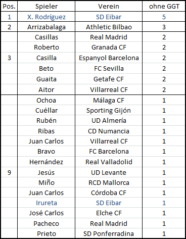The width and height of the screenshot is (186, 239).
Task: Click the FC Barcelona cell
Action: coord(109,151)
